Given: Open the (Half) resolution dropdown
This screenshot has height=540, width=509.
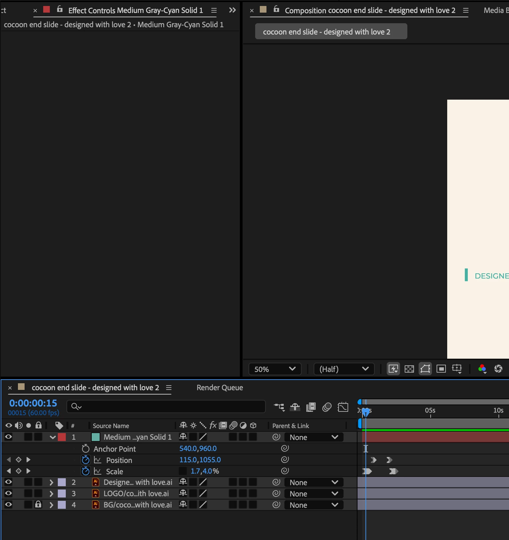Looking at the screenshot, I should (x=344, y=369).
